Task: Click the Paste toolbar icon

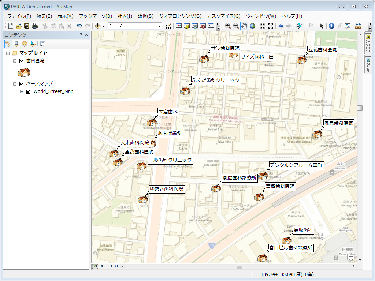Action: (x=61, y=26)
